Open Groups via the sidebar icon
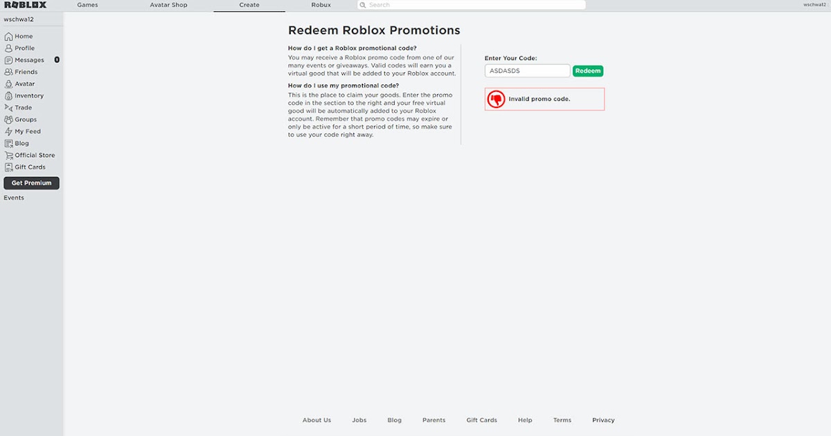The width and height of the screenshot is (831, 436). coord(9,120)
